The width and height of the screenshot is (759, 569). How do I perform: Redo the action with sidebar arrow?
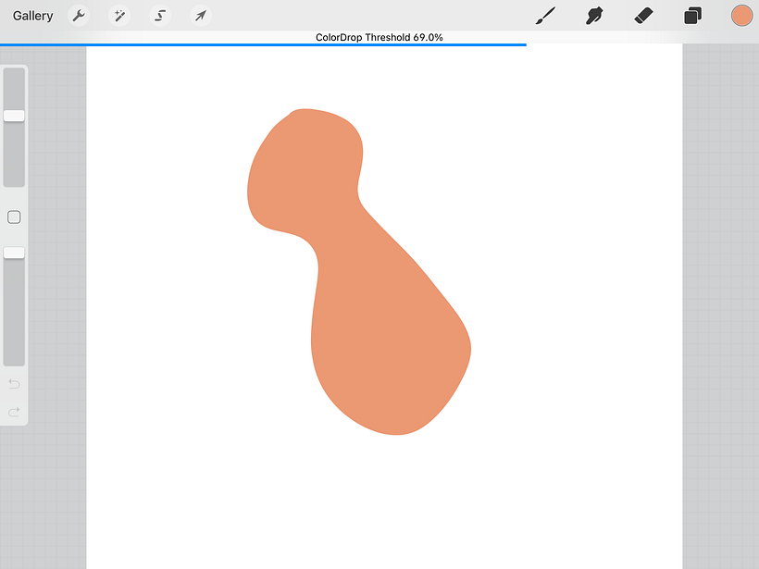(x=14, y=412)
